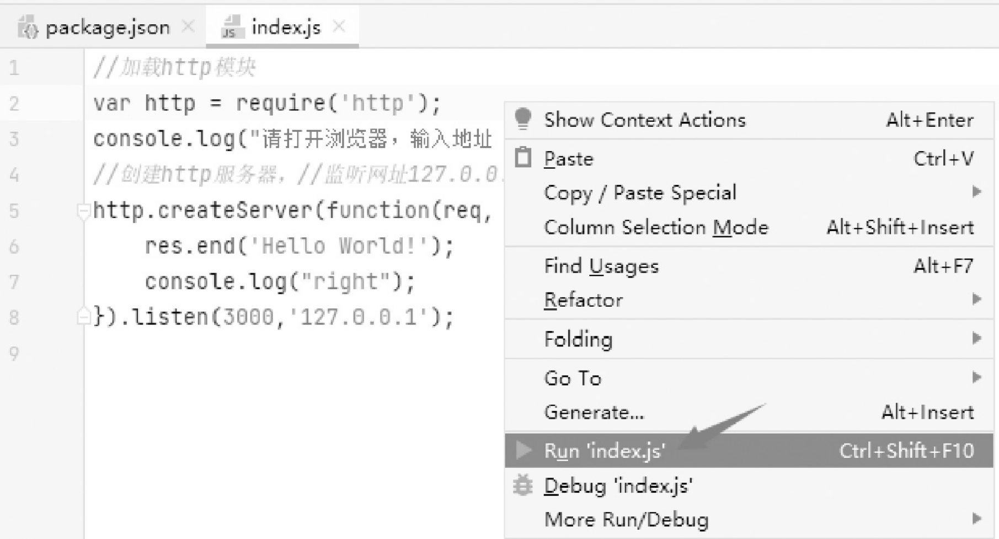Screen dimensions: 999x539
Task: Expand the More Run/Debug submenu arrow
Action: tap(976, 518)
